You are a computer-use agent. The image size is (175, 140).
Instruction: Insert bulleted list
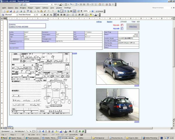pos(76,15)
